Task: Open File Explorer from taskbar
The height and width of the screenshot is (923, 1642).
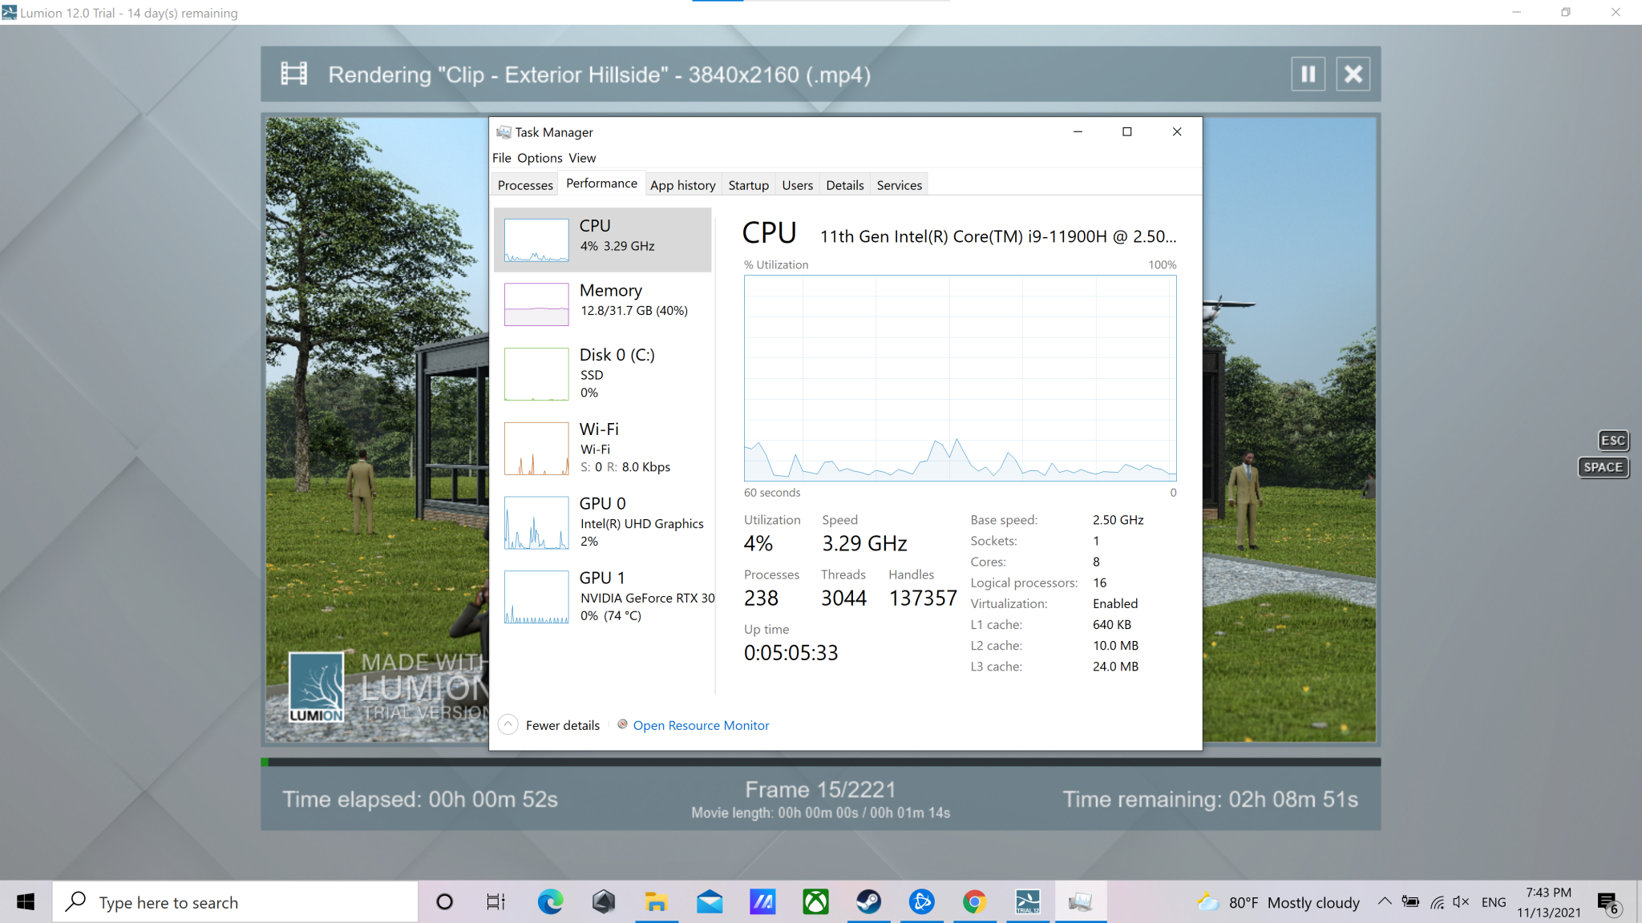Action: click(x=656, y=902)
